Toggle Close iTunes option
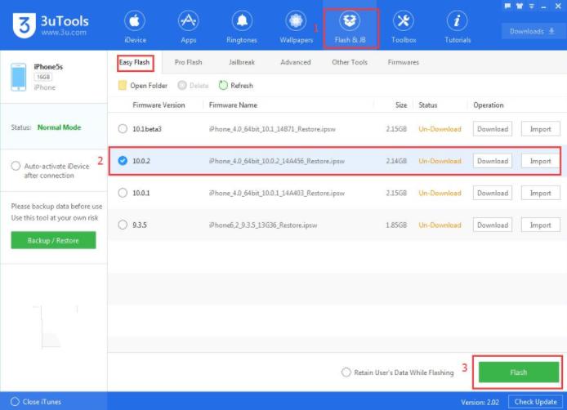Screen dimensions: 567x410 15,402
